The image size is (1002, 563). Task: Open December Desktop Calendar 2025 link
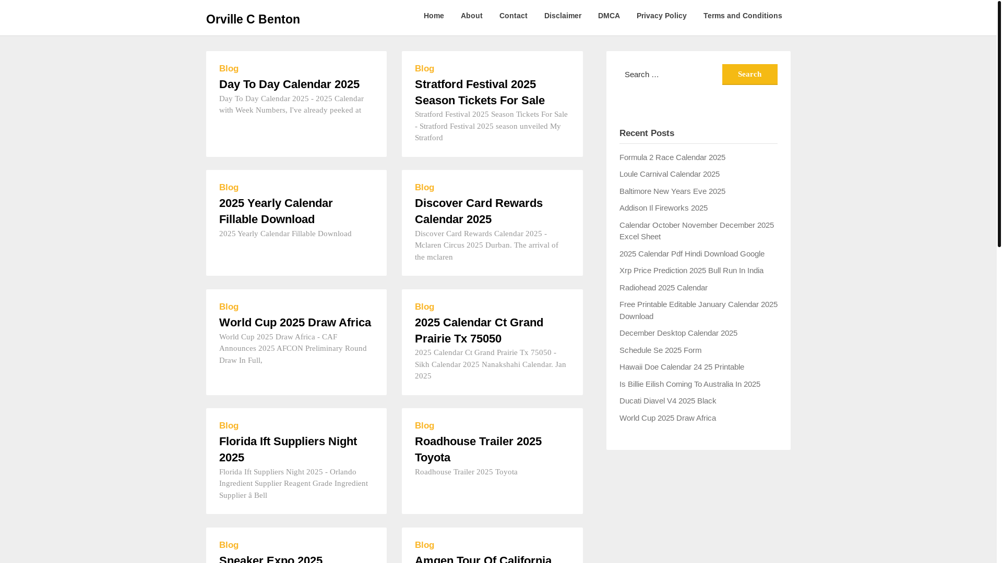point(678,333)
